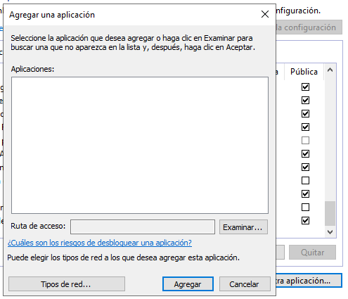
Task: Click the grayed Quitar button
Action: tap(312, 253)
